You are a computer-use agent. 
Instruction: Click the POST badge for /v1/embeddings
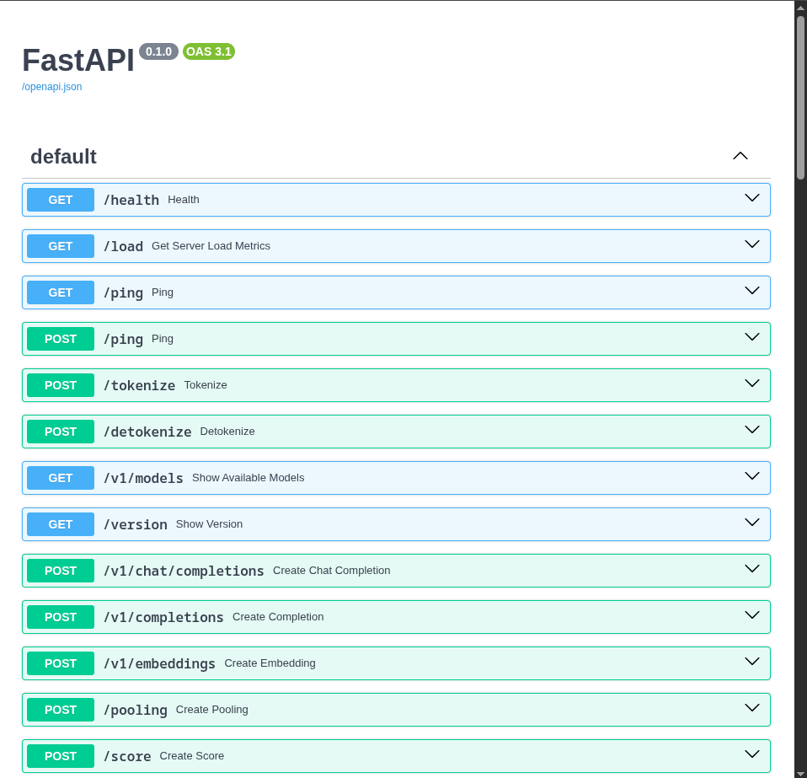click(60, 663)
